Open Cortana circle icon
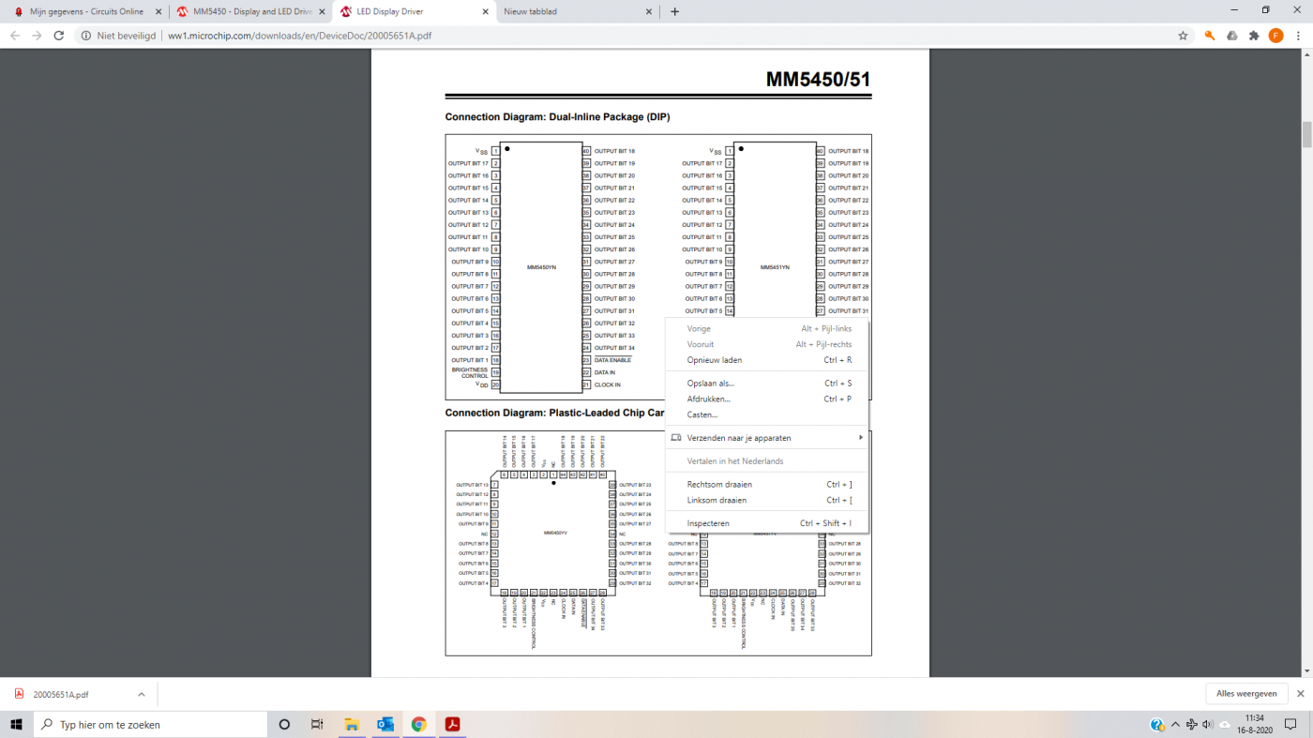Viewport: 1313px width, 738px height. (285, 724)
